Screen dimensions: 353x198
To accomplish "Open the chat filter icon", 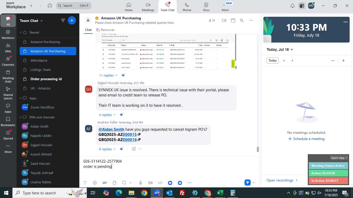I will (x=63, y=20).
